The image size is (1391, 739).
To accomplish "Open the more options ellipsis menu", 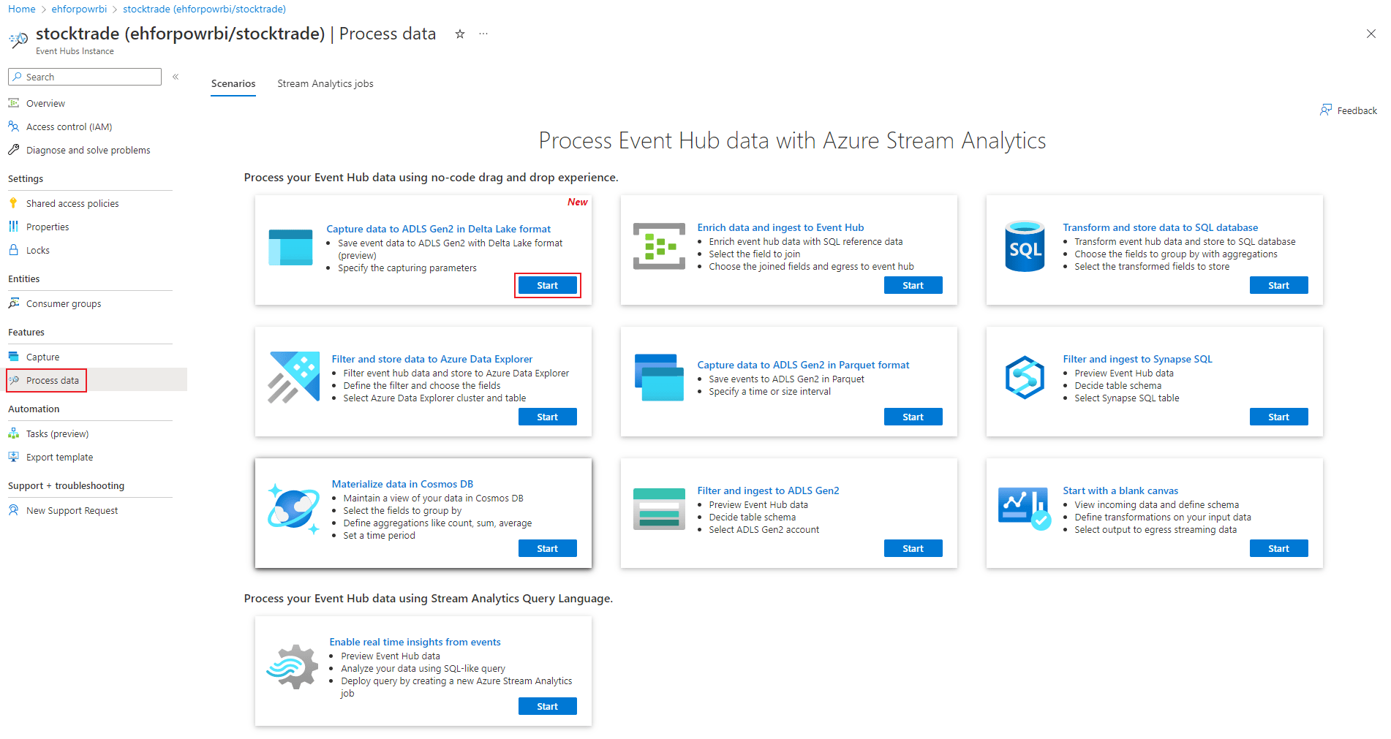I will coord(483,34).
